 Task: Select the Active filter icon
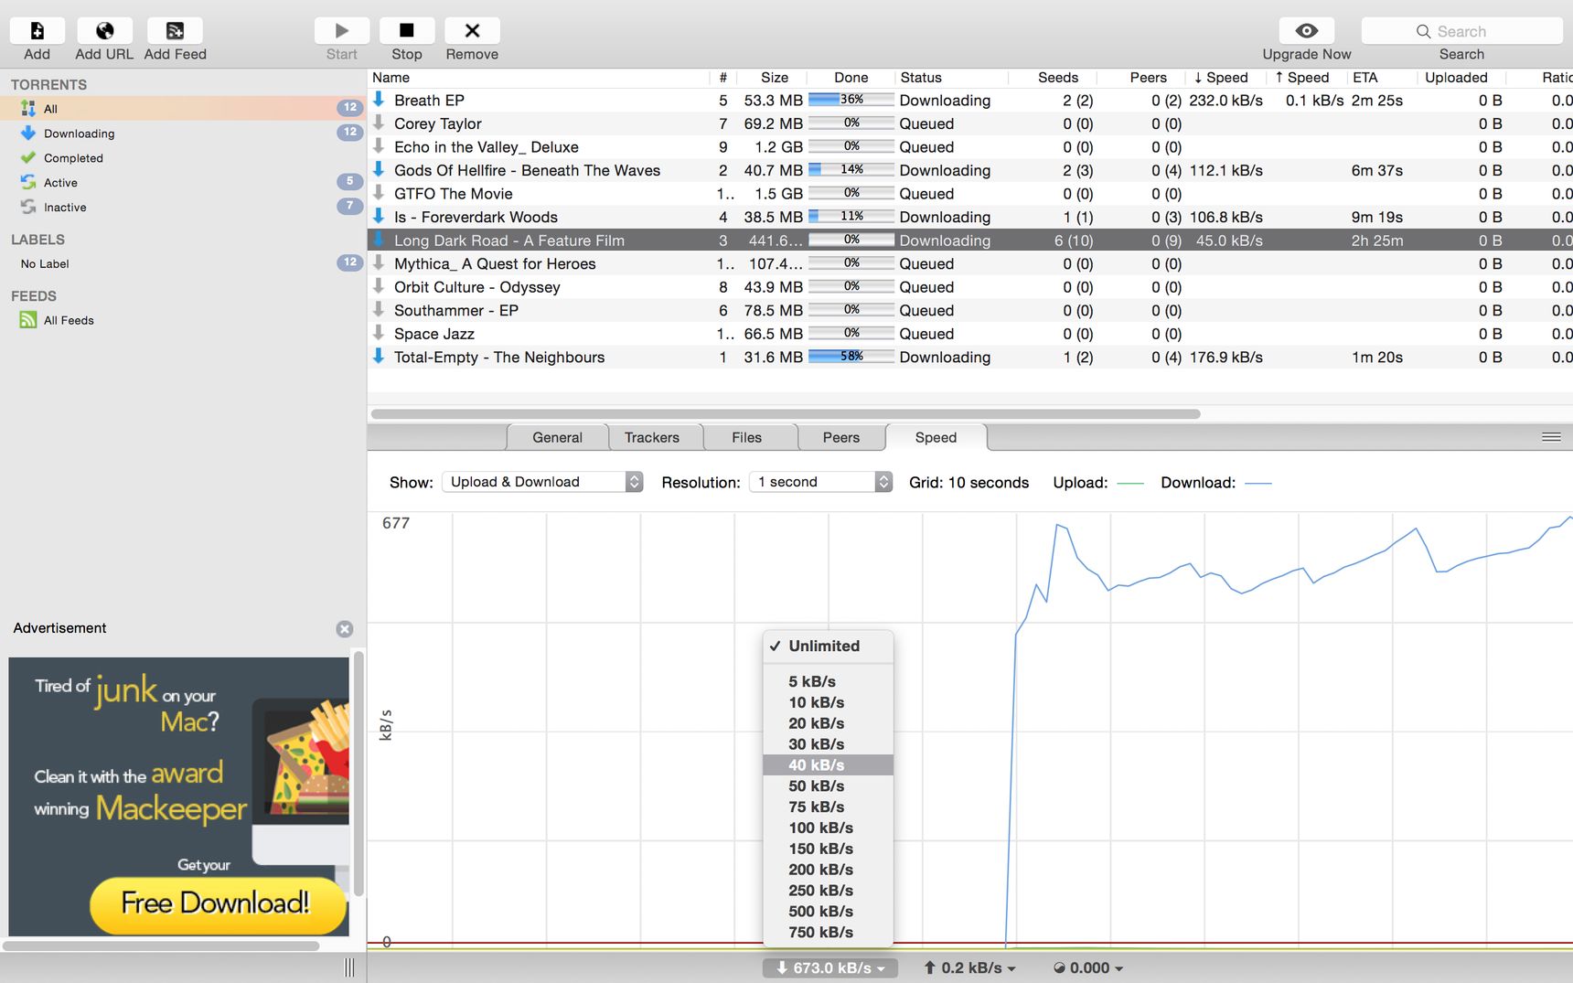(28, 182)
